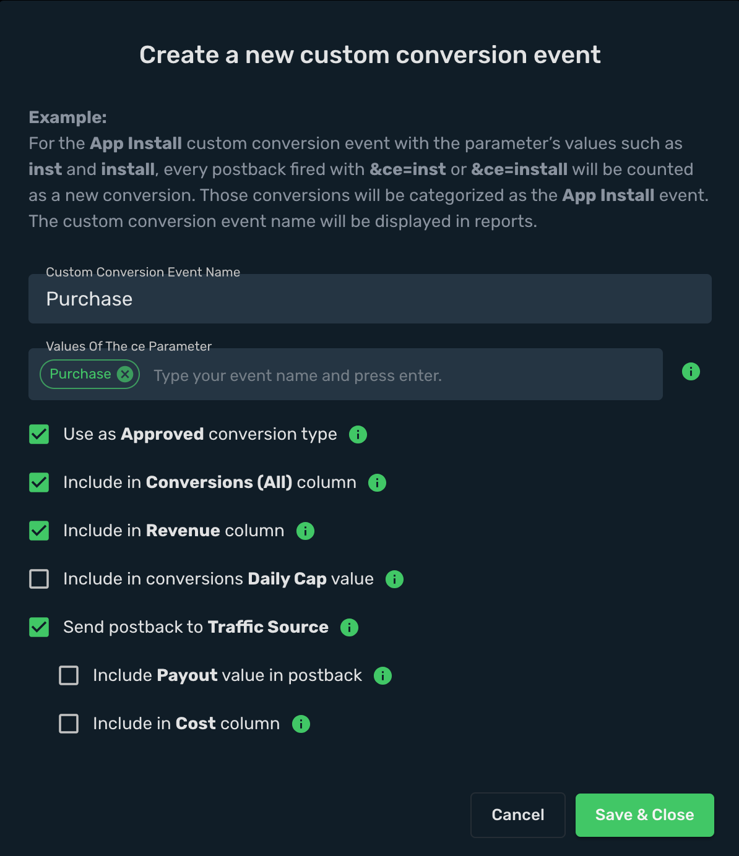The image size is (739, 856).
Task: Uncheck Include in Conversions (All) column
Action: 39,482
